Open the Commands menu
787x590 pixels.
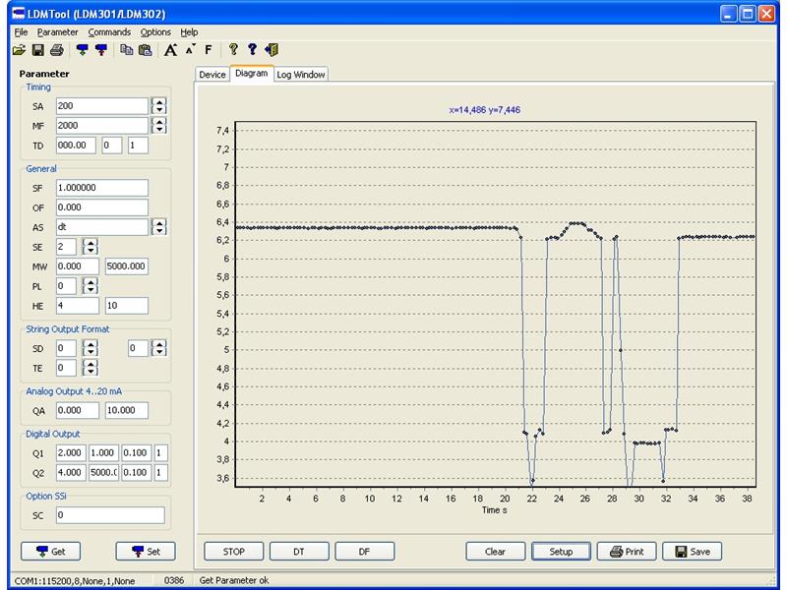pyautogui.click(x=109, y=32)
